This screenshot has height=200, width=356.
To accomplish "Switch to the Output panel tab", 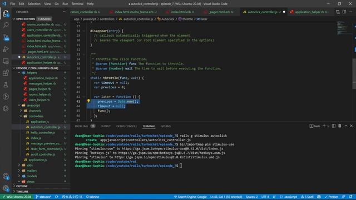I will pos(106,126).
